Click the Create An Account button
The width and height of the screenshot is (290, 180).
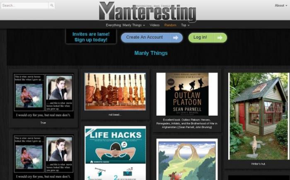(152, 38)
